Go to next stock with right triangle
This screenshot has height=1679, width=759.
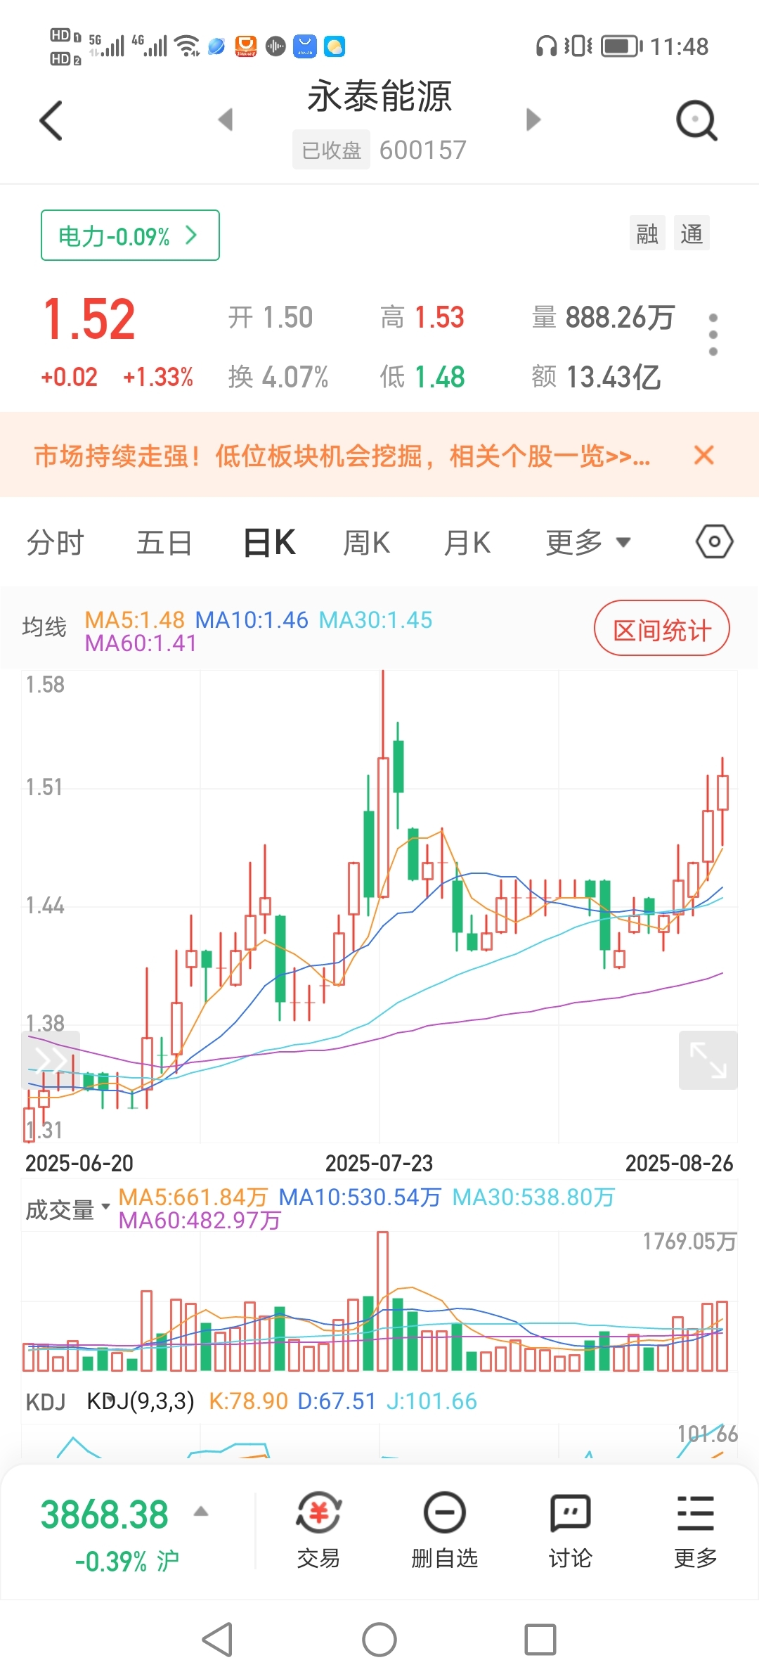[533, 120]
